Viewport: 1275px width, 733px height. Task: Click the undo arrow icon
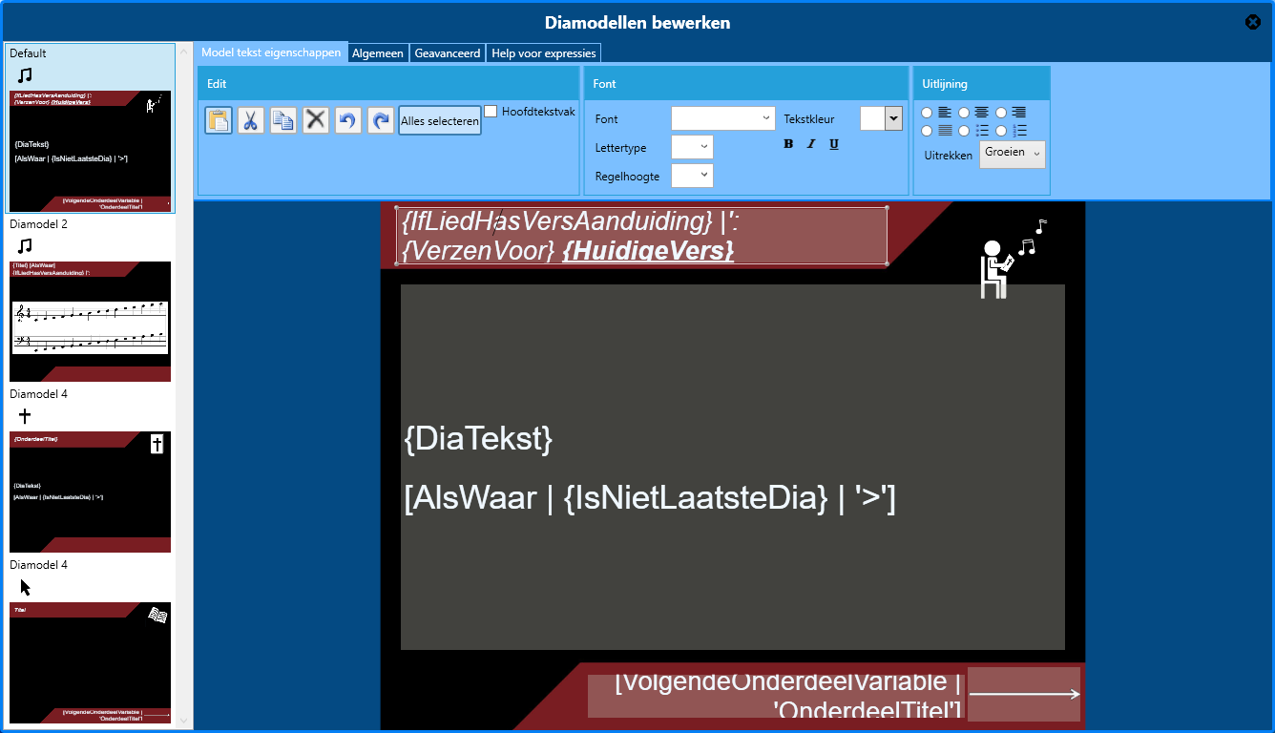348,120
